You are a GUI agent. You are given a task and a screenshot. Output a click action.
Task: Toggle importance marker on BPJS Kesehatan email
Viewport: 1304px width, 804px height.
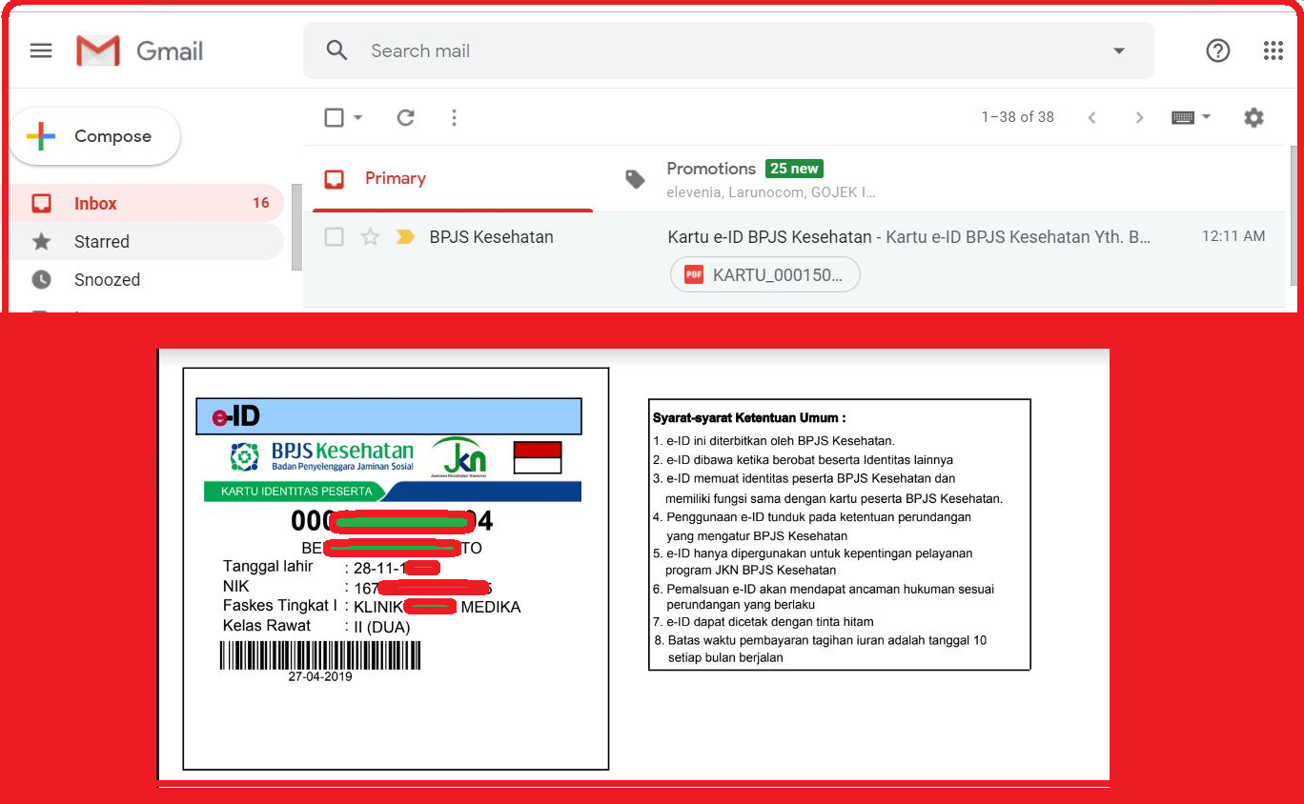tap(405, 236)
